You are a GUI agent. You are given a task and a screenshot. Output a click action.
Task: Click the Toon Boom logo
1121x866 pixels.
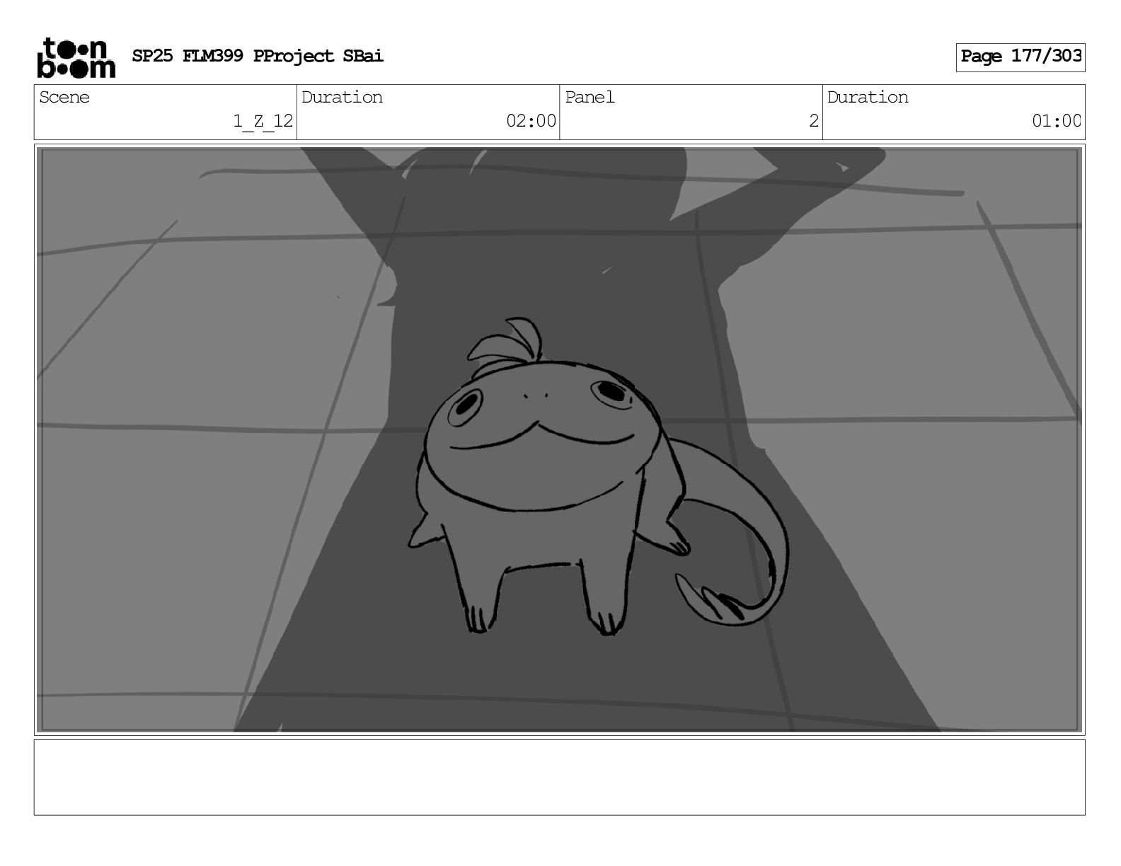(76, 57)
